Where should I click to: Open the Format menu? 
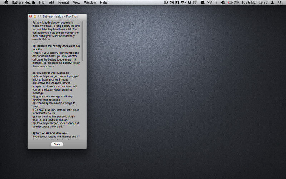click(x=64, y=3)
